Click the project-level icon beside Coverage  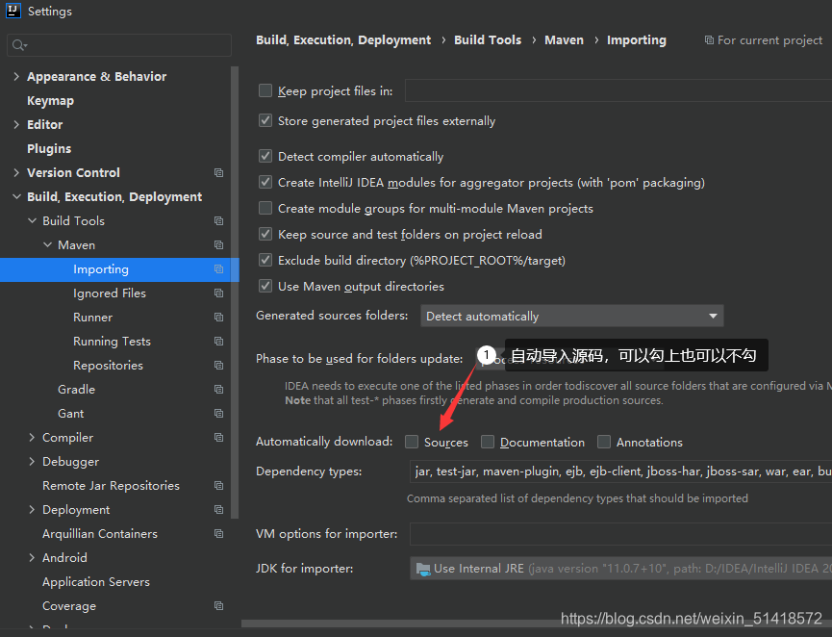coord(218,605)
